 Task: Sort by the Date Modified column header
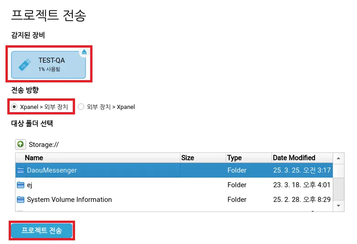(x=294, y=158)
